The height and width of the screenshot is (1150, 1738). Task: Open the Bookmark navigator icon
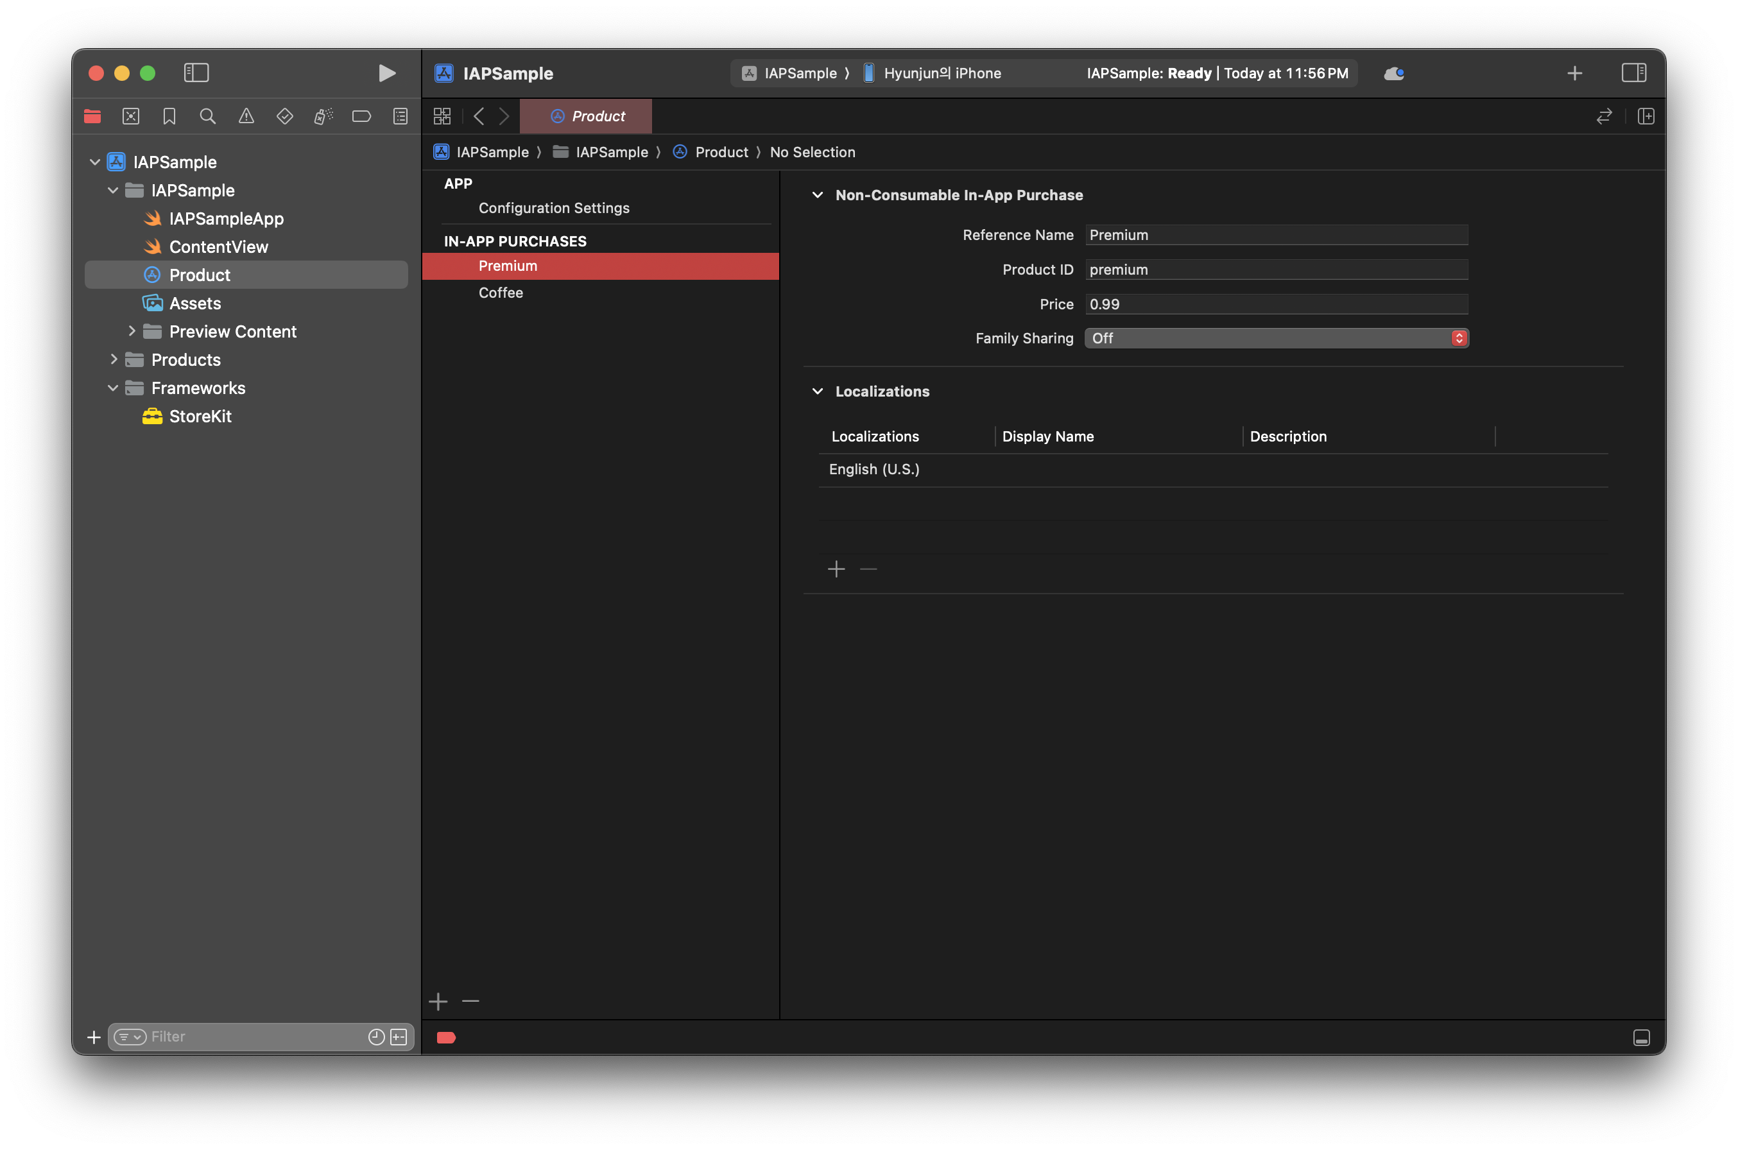click(x=169, y=117)
